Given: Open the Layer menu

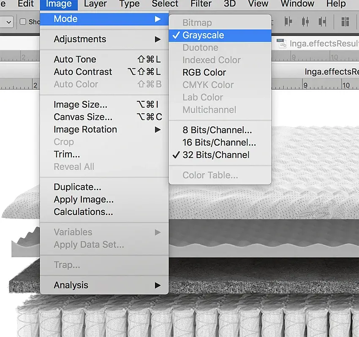Looking at the screenshot, I should [x=95, y=4].
